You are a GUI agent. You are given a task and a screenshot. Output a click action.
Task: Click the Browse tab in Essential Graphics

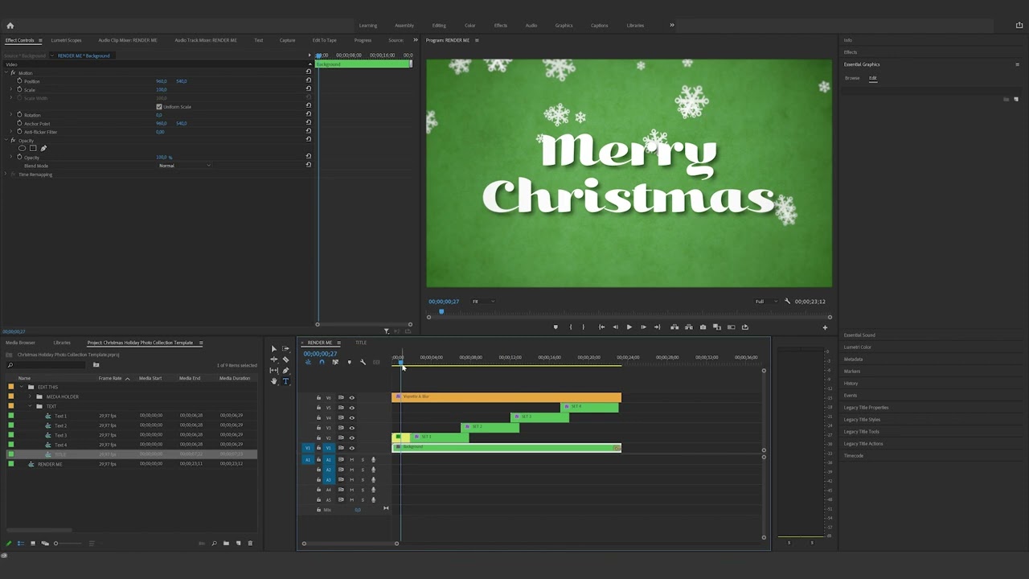click(852, 78)
